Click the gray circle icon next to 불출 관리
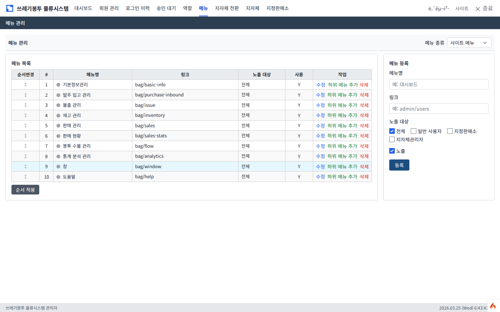Screen dimensions: 500x312 tap(58, 105)
